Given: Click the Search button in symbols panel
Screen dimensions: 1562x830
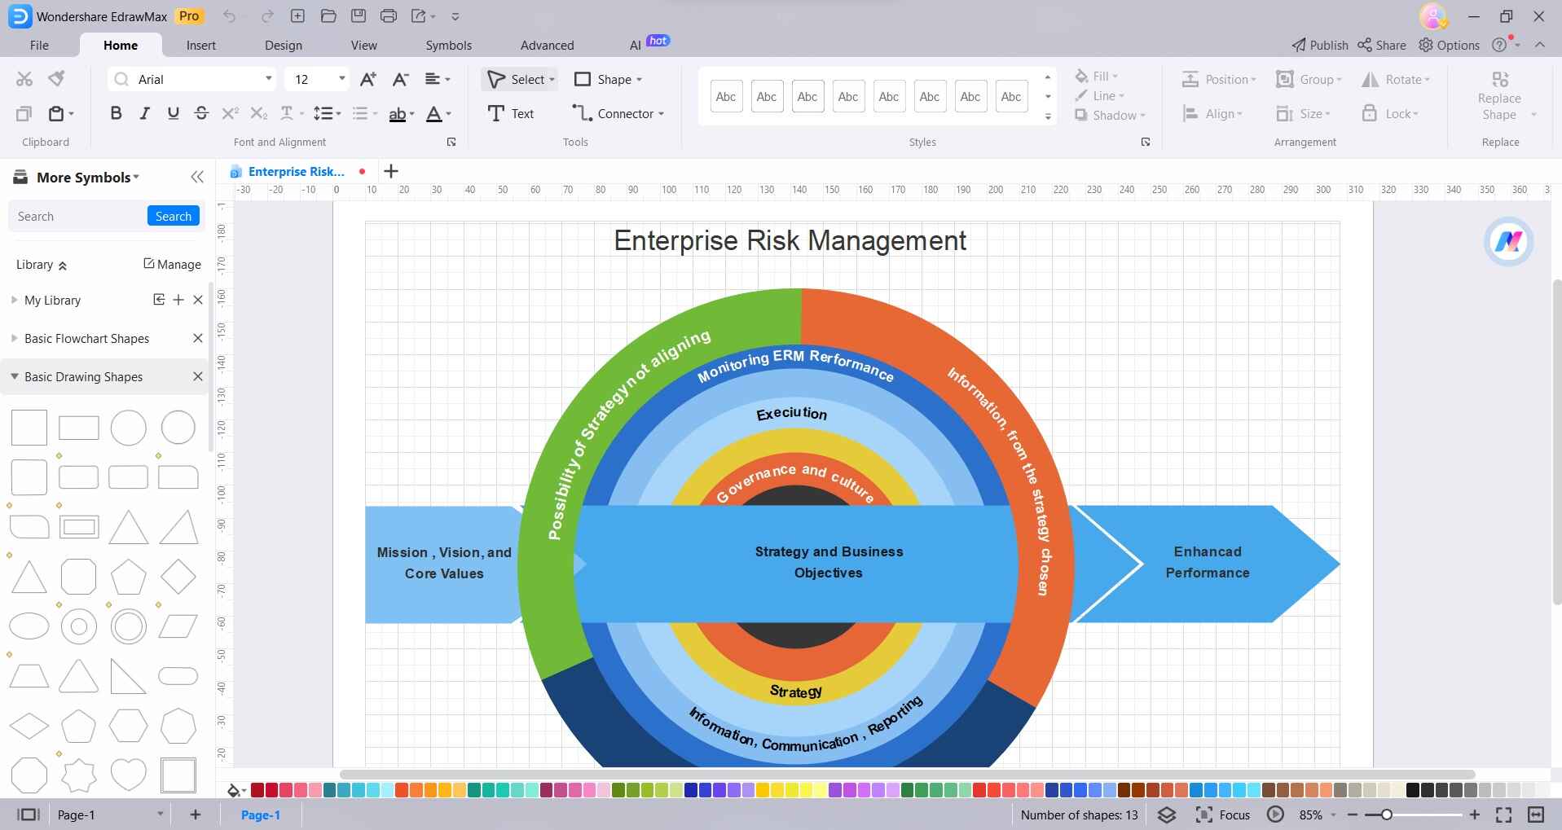Looking at the screenshot, I should pyautogui.click(x=174, y=216).
